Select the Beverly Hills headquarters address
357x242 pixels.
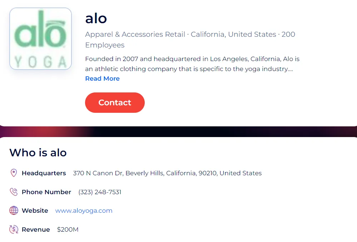tap(167, 173)
